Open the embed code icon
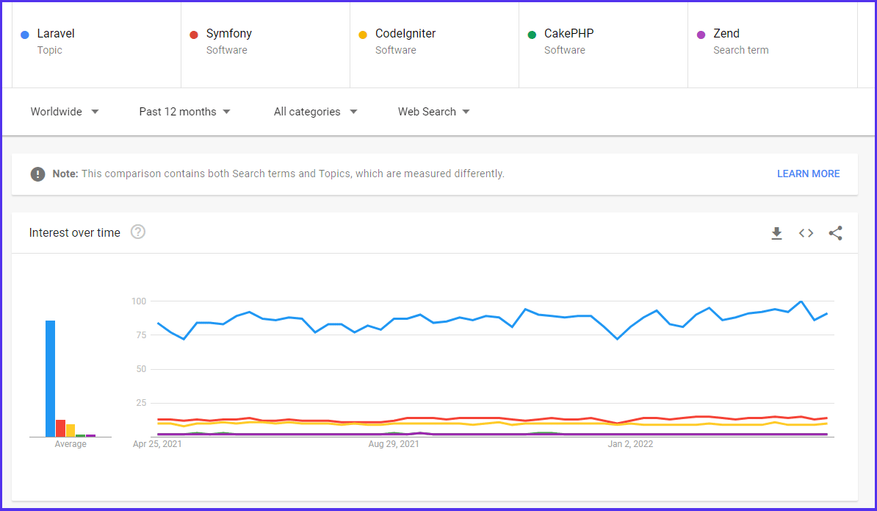 806,232
